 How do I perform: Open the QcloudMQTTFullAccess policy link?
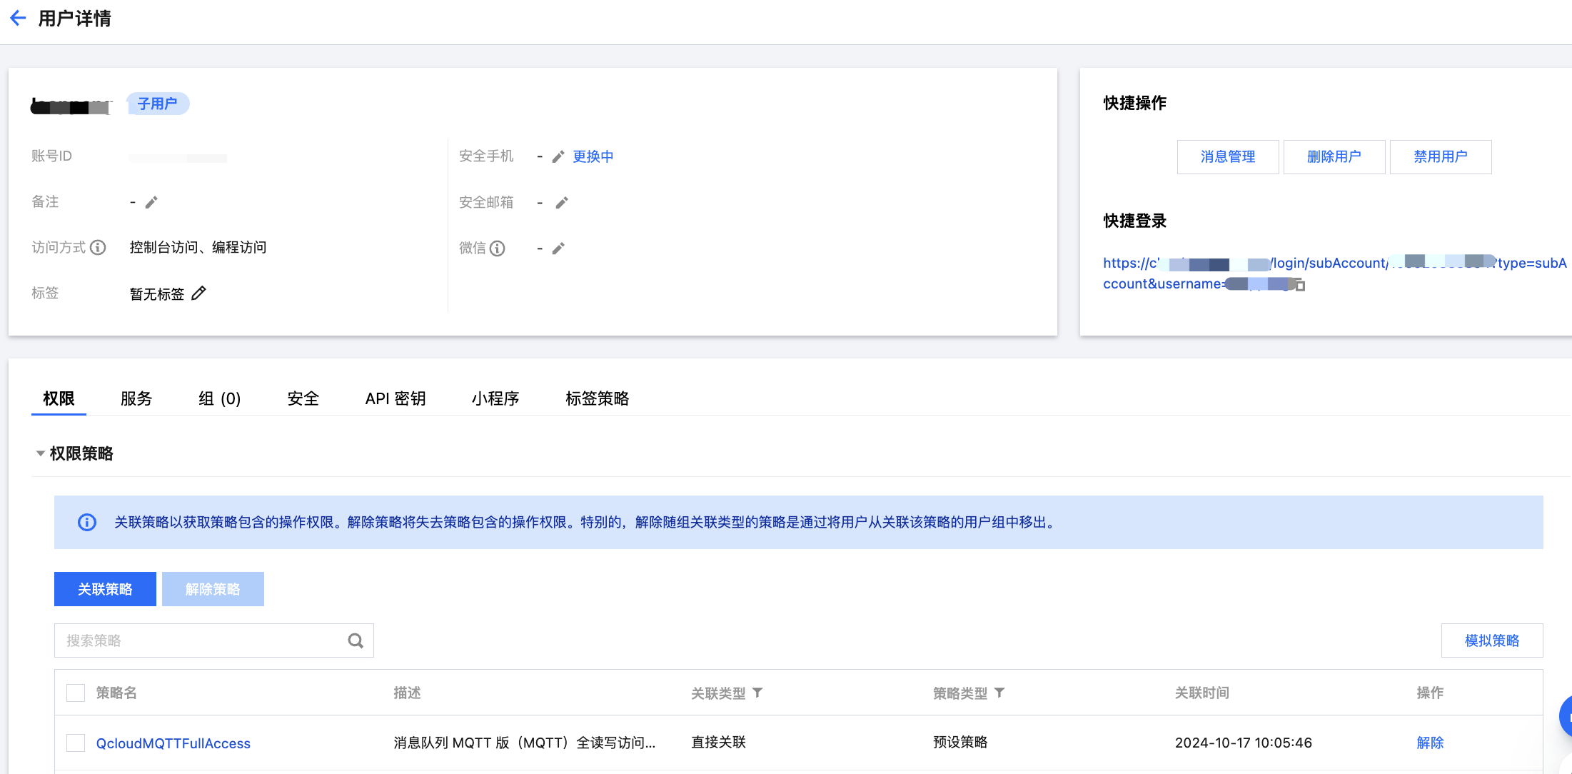173,743
